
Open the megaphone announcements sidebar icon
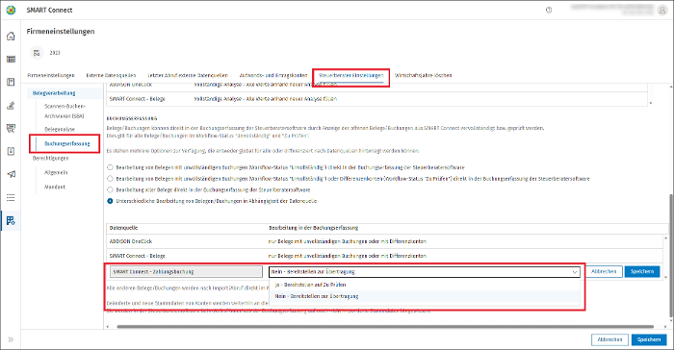point(11,174)
